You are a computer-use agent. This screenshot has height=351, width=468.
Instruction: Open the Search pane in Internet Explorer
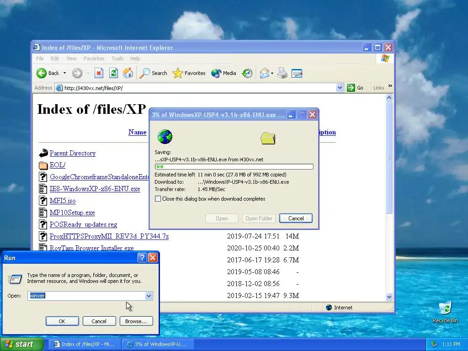click(154, 73)
